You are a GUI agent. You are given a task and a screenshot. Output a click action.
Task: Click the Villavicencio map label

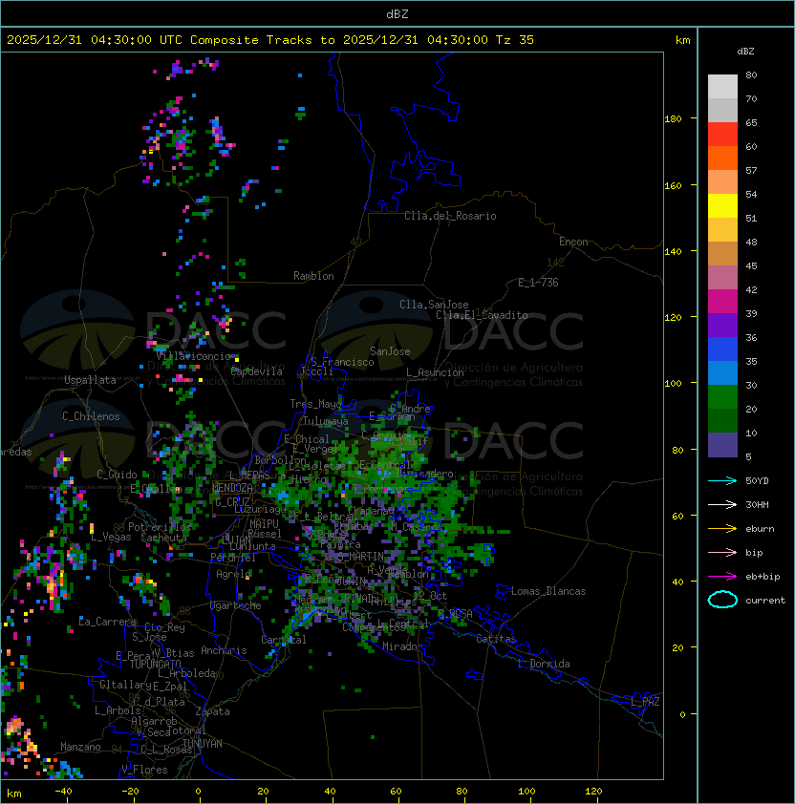194,356
